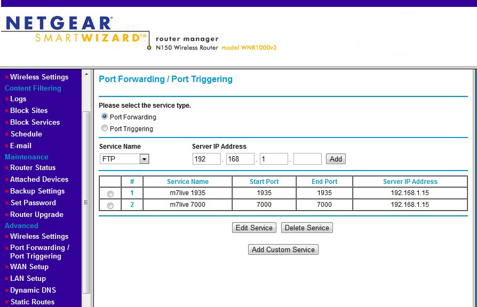
Task: Click the Advanced section heading
Action: tap(21, 225)
